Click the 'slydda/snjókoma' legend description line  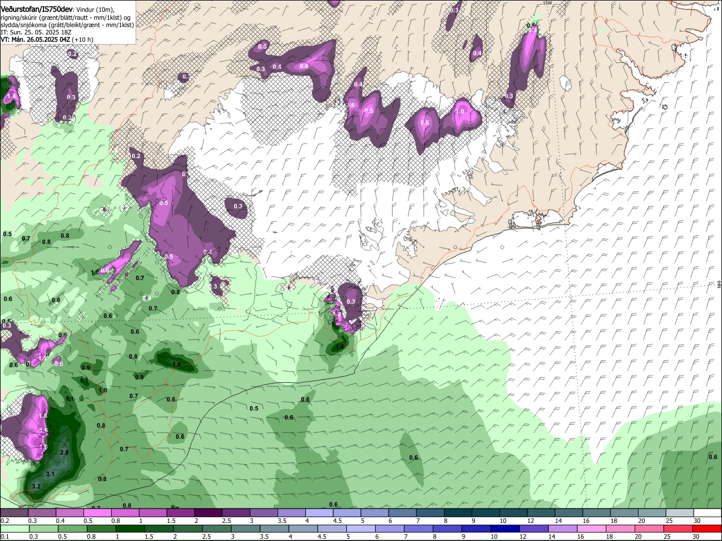point(67,25)
